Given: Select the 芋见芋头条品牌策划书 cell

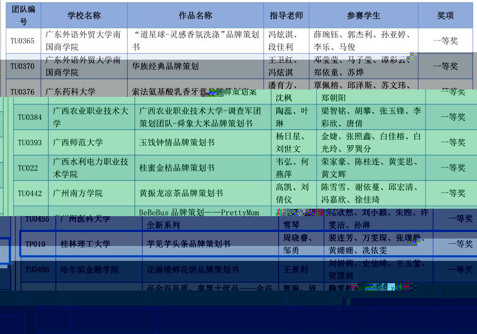Looking at the screenshot, I should tap(210, 244).
